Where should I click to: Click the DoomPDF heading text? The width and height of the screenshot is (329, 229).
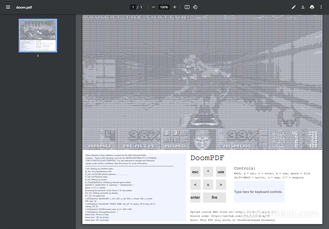click(x=208, y=158)
